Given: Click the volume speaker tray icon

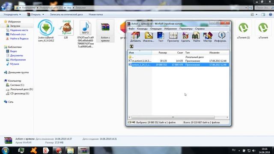Looking at the screenshot, I should (x=254, y=151).
